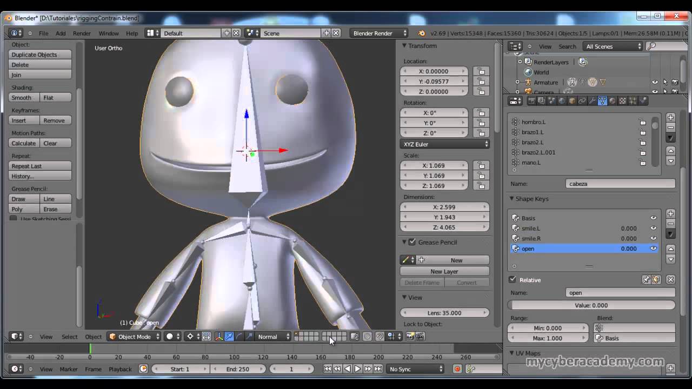Open the 3D view Select menu
The image size is (692, 389).
[x=69, y=337]
